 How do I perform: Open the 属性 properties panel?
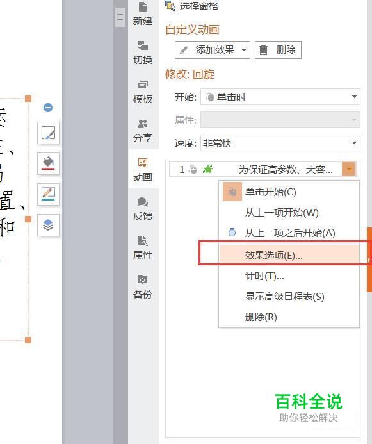pyautogui.click(x=143, y=248)
